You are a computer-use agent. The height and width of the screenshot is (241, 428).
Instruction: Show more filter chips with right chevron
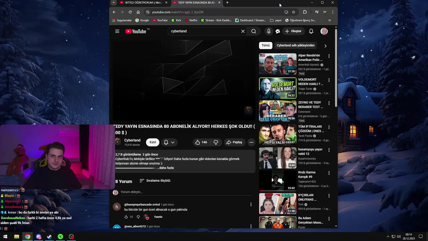coord(325,46)
